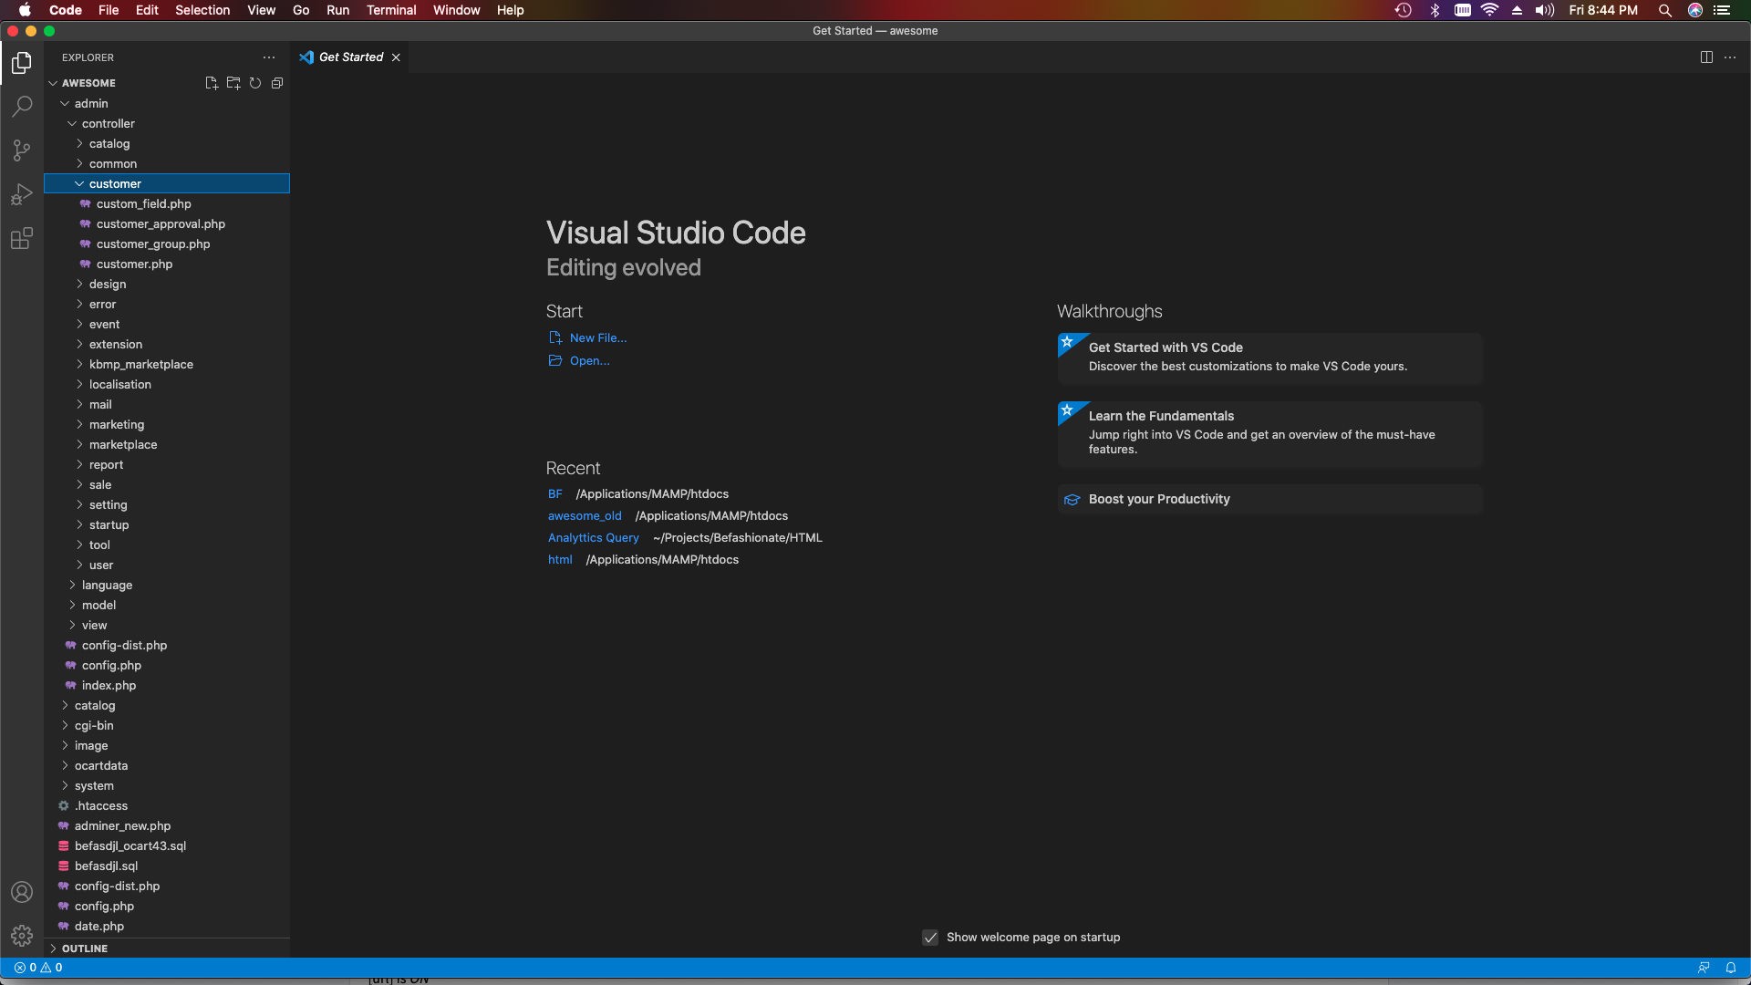The width and height of the screenshot is (1751, 985).
Task: Open Explorer views and more actions menu
Action: [269, 57]
